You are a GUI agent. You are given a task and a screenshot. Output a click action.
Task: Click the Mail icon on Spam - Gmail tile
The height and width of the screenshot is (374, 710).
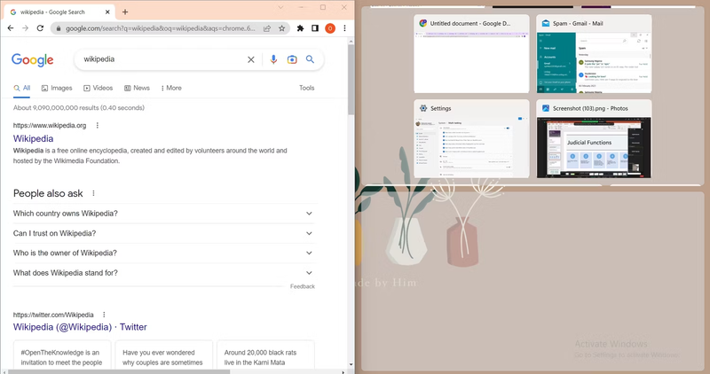(x=546, y=24)
